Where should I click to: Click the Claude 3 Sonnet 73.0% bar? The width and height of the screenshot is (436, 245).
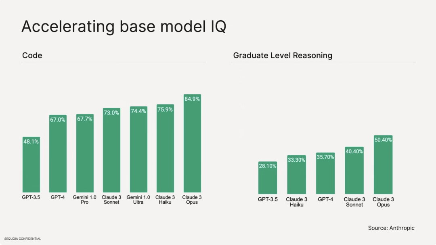tap(111, 150)
